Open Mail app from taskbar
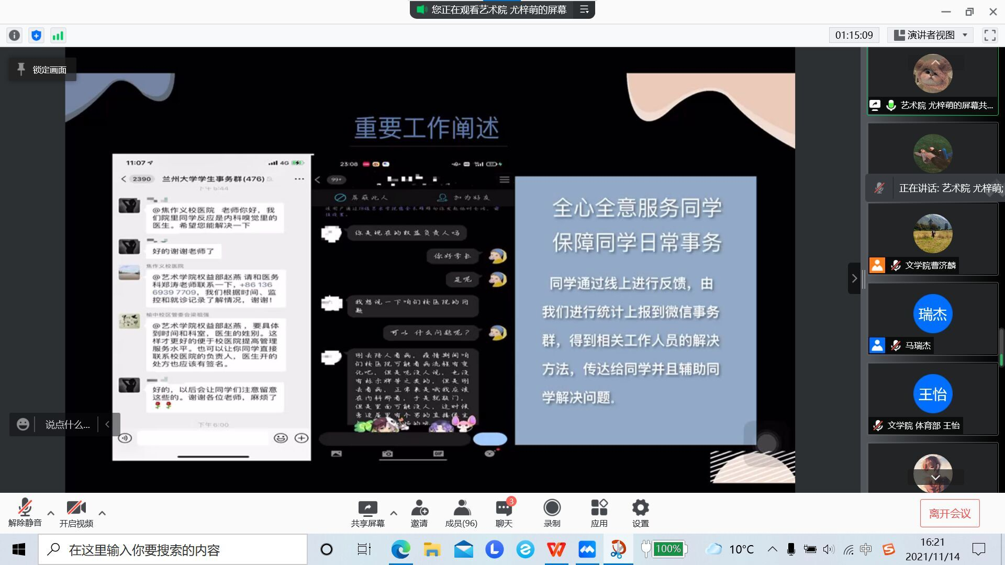Screen dimensions: 1005x565 point(463,549)
